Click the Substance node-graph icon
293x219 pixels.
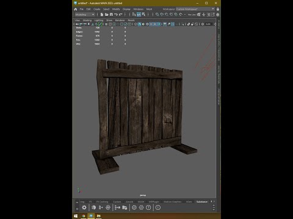click(117, 207)
